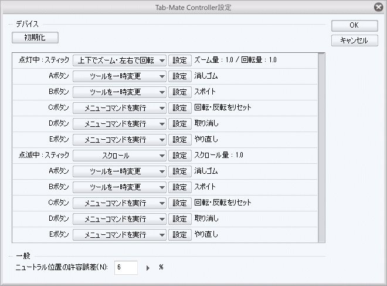Click 'ズーム量 : 1.0 / 回転量 : 1.0' text

(236, 60)
